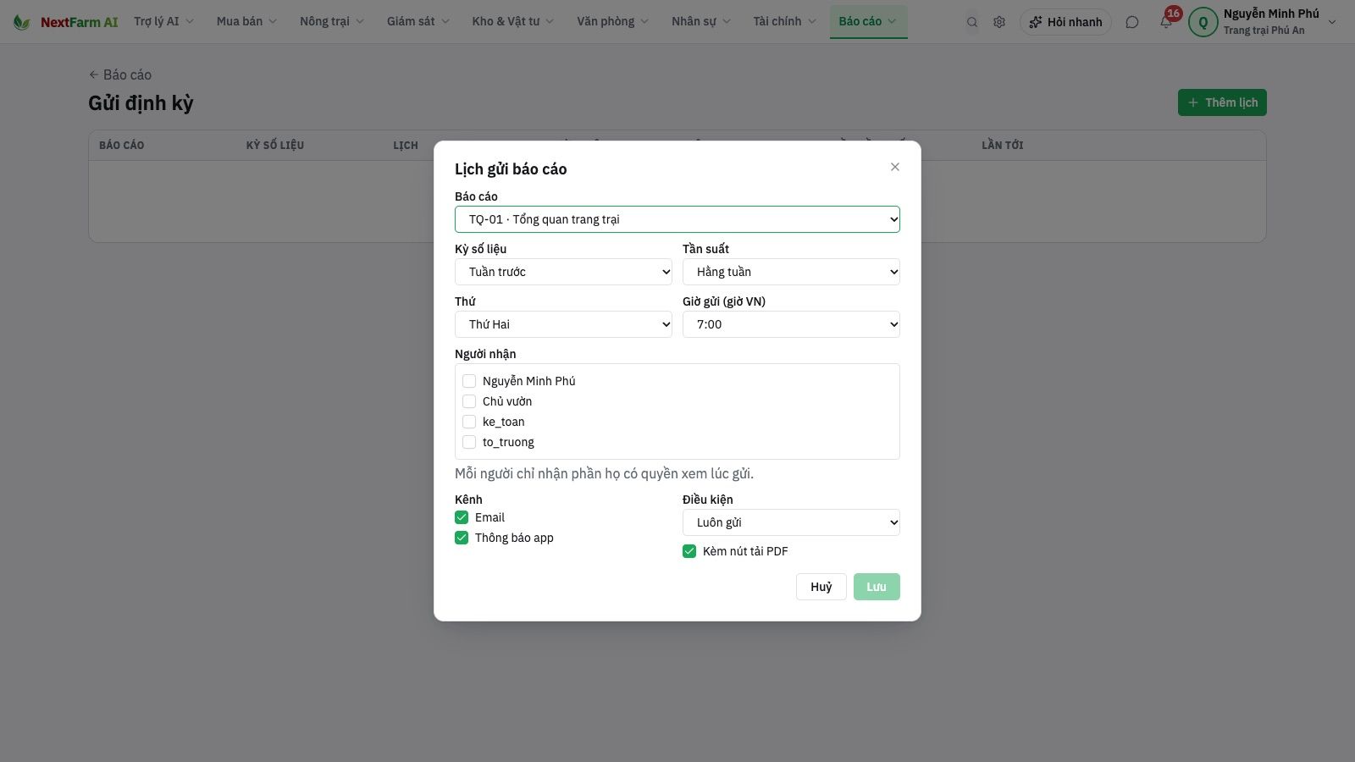
Task: Click LẦN TỚI column header
Action: click(x=1003, y=146)
